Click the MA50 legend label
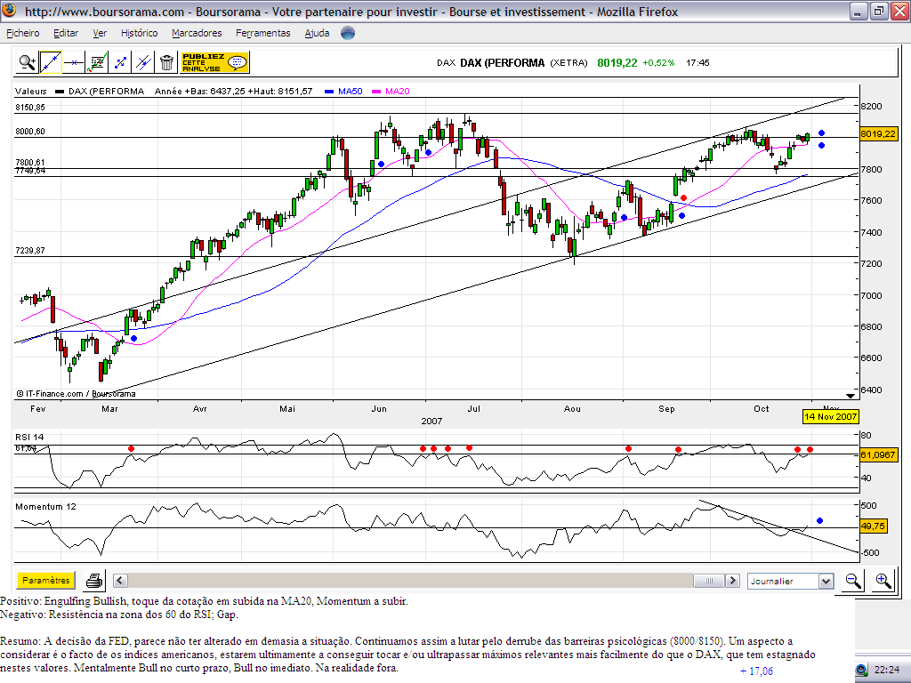The image size is (911, 683). 351,92
